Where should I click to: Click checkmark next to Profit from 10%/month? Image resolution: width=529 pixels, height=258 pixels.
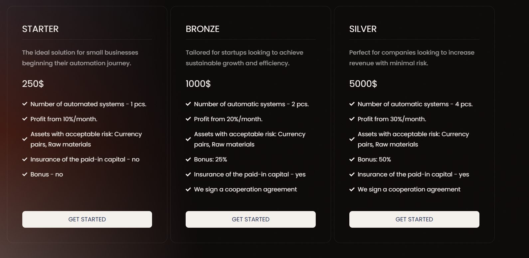tap(25, 119)
